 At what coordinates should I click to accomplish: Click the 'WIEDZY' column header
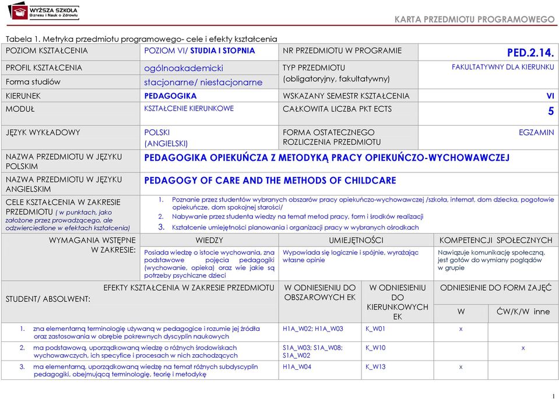pyautogui.click(x=209, y=240)
